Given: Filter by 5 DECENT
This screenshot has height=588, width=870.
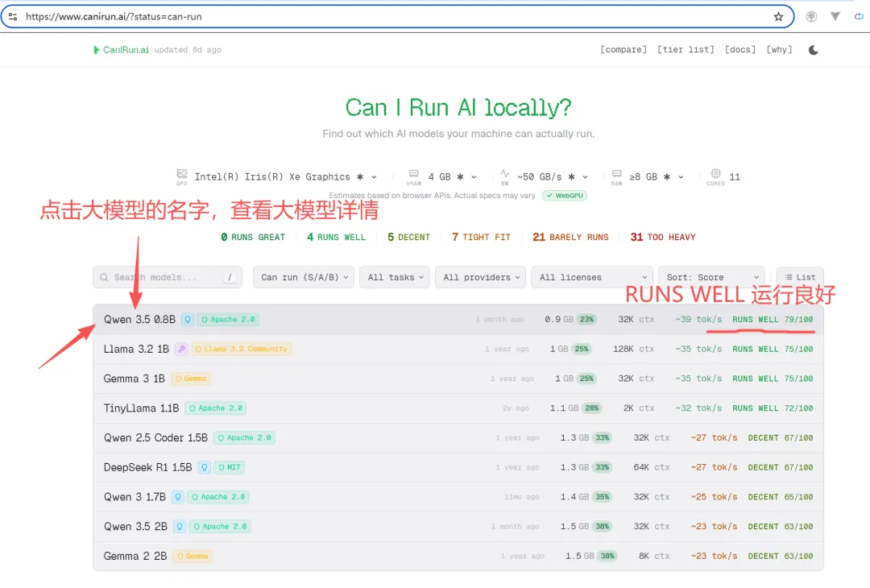Looking at the screenshot, I should [x=409, y=237].
